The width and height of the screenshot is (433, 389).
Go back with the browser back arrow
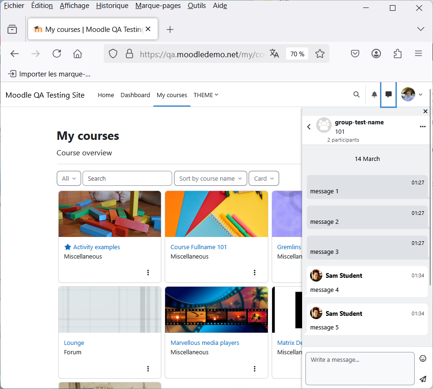[x=15, y=53]
